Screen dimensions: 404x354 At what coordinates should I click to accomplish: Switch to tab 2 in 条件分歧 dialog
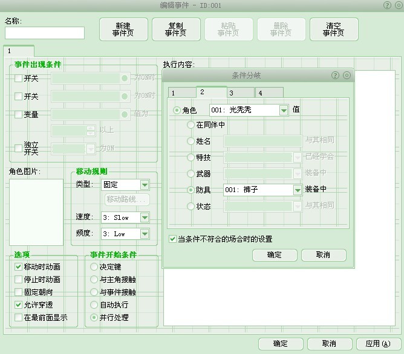(x=212, y=92)
